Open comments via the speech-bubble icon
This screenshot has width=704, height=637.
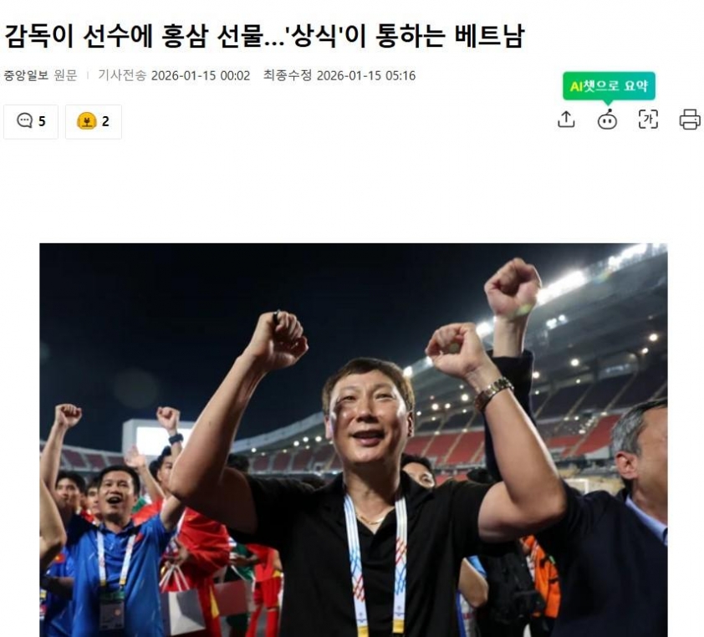pyautogui.click(x=24, y=120)
